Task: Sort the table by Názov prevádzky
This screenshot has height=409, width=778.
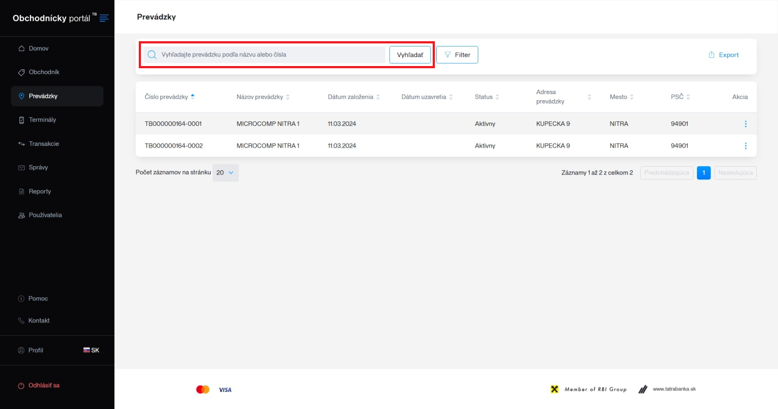Action: pos(288,97)
